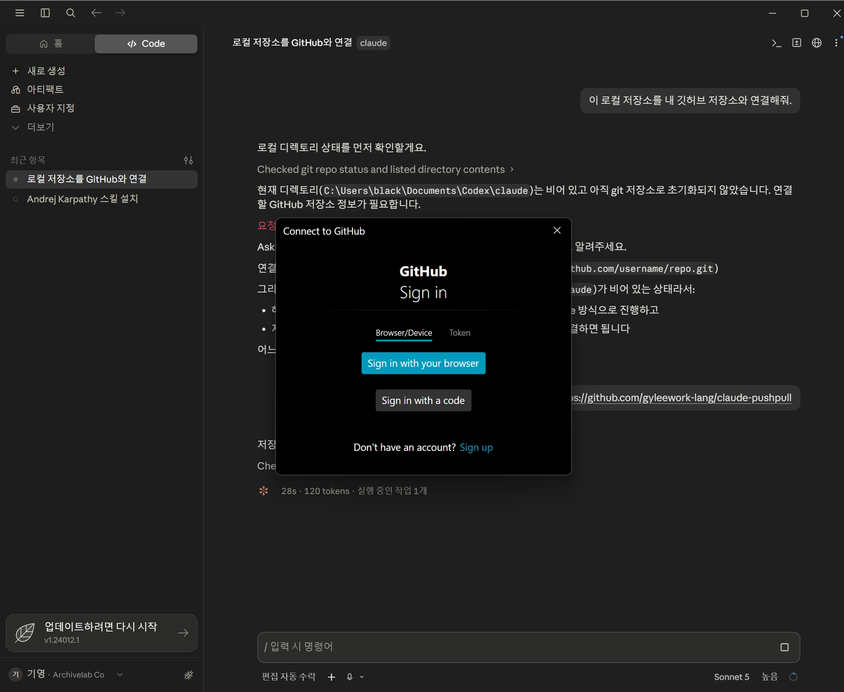The image size is (844, 692).
Task: Click the 28s 120 tokens status text
Action: [354, 491]
